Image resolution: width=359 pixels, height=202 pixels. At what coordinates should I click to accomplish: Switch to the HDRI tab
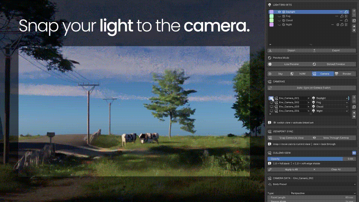point(300,74)
